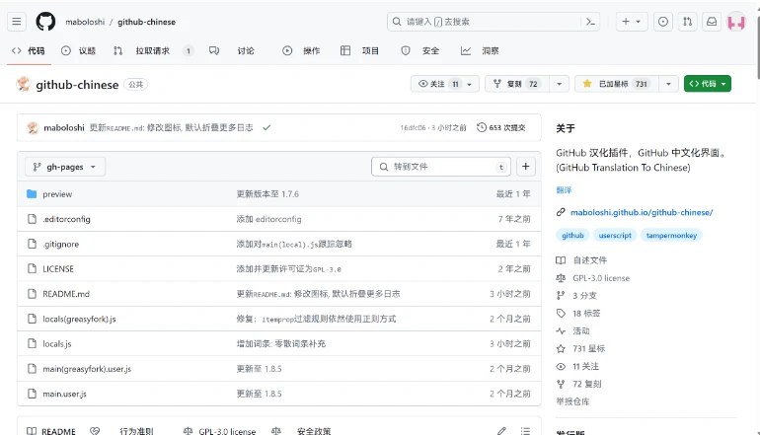The image size is (760, 435).
Task: Open the 操作 actions tab
Action: [x=301, y=50]
